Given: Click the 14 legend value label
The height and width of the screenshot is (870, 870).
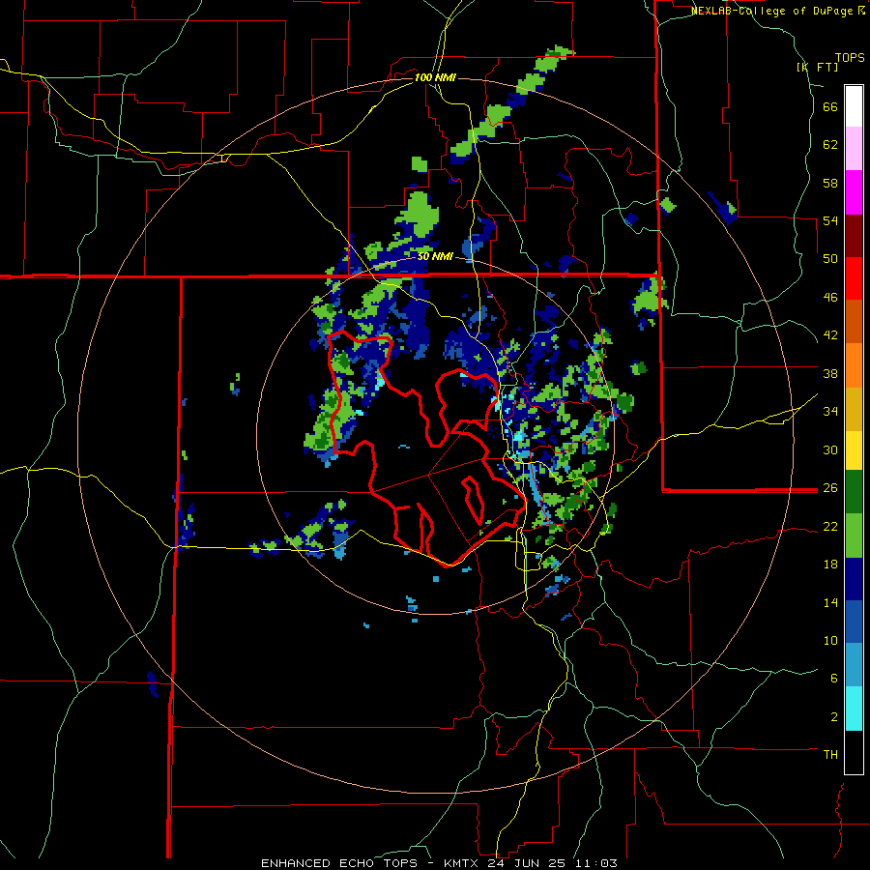Looking at the screenshot, I should pyautogui.click(x=830, y=602).
